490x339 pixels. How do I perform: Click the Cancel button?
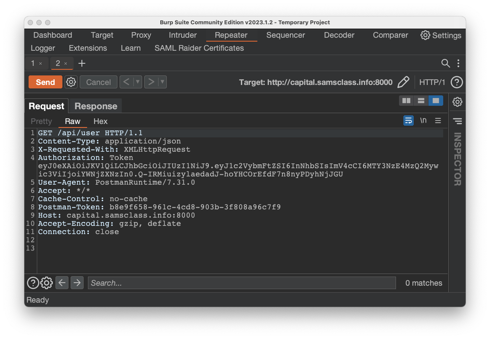point(98,82)
